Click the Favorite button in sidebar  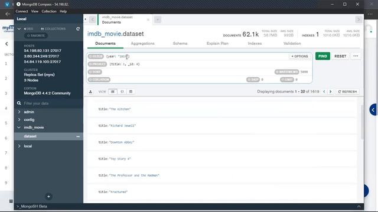(x=36, y=35)
